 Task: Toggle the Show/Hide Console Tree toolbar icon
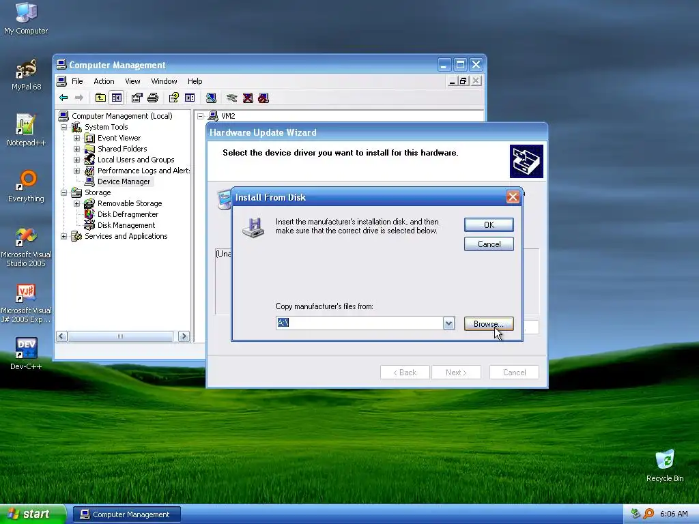(117, 98)
